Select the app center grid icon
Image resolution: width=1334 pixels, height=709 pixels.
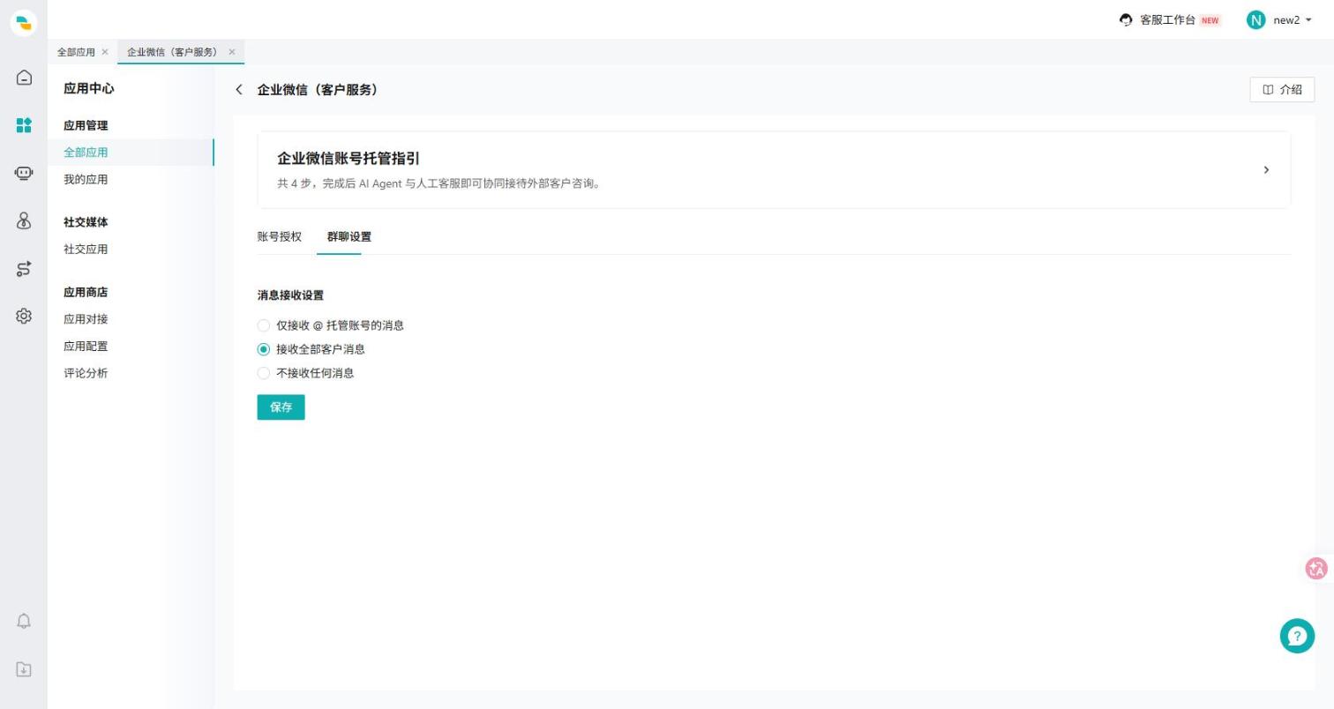pyautogui.click(x=24, y=125)
